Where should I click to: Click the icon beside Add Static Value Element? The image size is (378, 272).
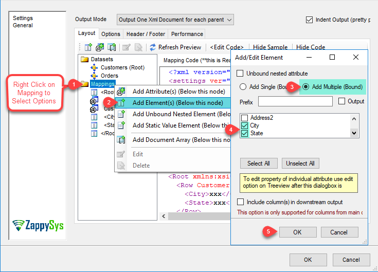click(121, 125)
